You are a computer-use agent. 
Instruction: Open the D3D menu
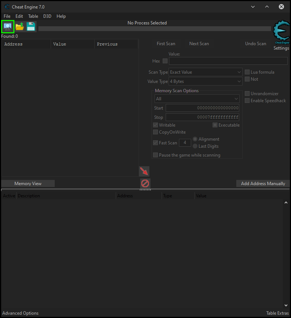click(47, 16)
